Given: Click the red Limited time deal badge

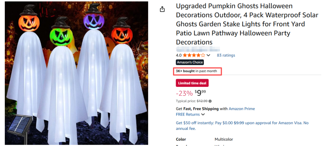Looking at the screenshot, I should click(x=192, y=83).
